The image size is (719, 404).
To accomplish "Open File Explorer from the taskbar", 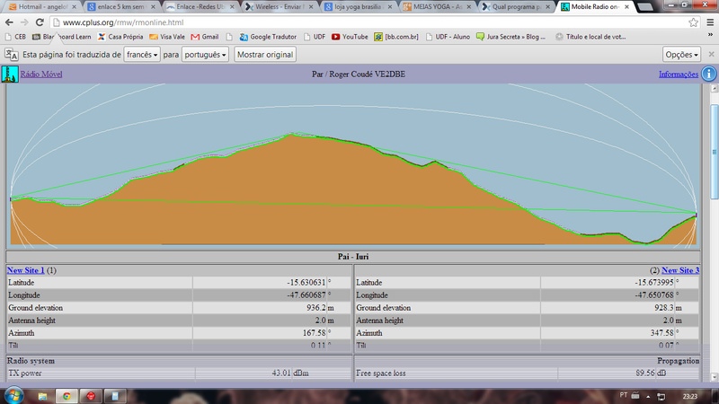I will pos(42,396).
